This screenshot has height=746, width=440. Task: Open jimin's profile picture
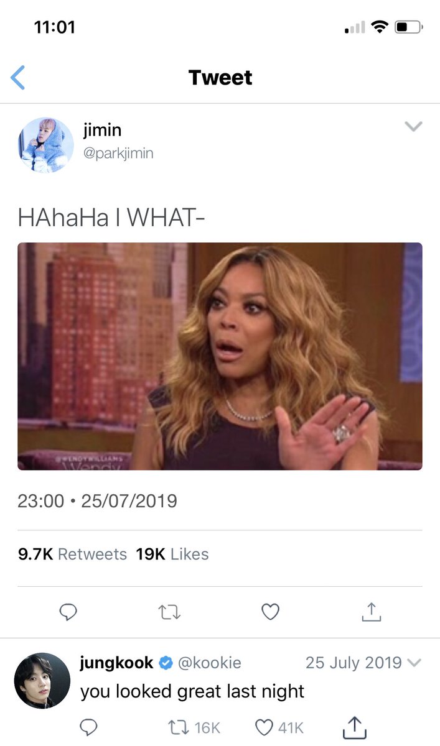tap(46, 145)
